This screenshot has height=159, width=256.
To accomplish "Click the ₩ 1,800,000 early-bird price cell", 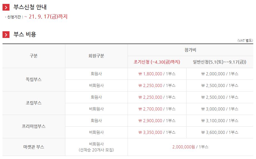I will tap(157, 74).
